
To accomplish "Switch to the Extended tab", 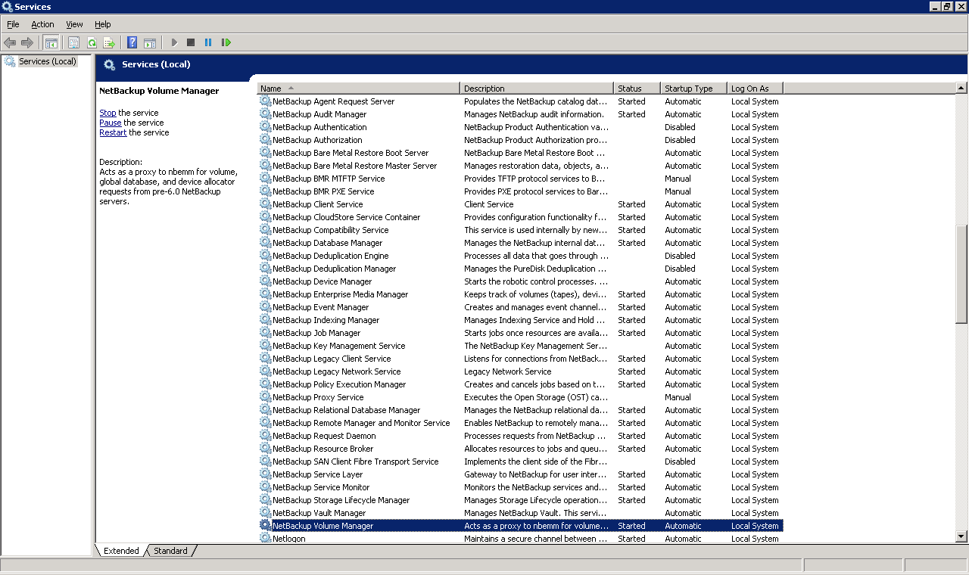I will 121,551.
